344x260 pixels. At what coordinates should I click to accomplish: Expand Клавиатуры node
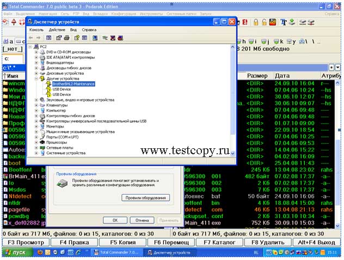[36, 105]
